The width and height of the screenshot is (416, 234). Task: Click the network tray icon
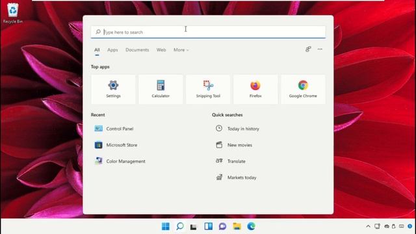(x=377, y=226)
